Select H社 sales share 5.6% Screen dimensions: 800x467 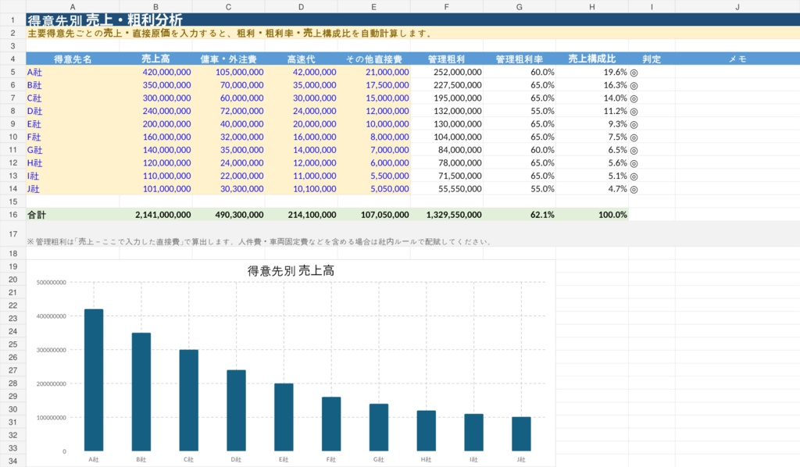[x=592, y=163]
